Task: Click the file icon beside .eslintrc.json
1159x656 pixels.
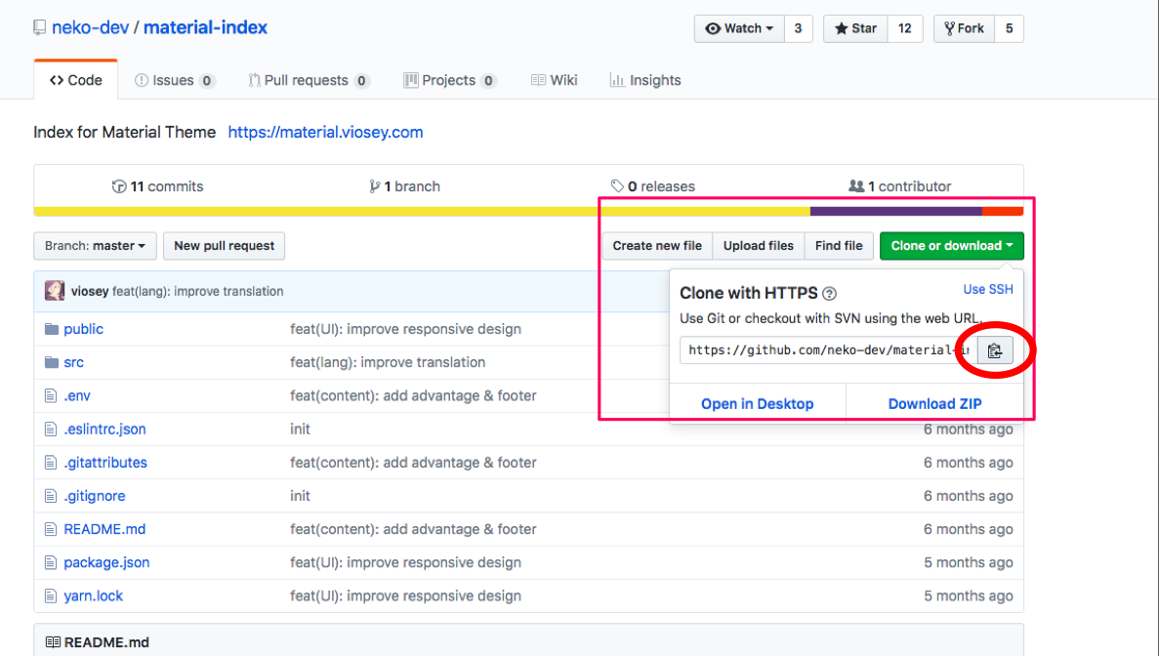Action: click(x=50, y=430)
